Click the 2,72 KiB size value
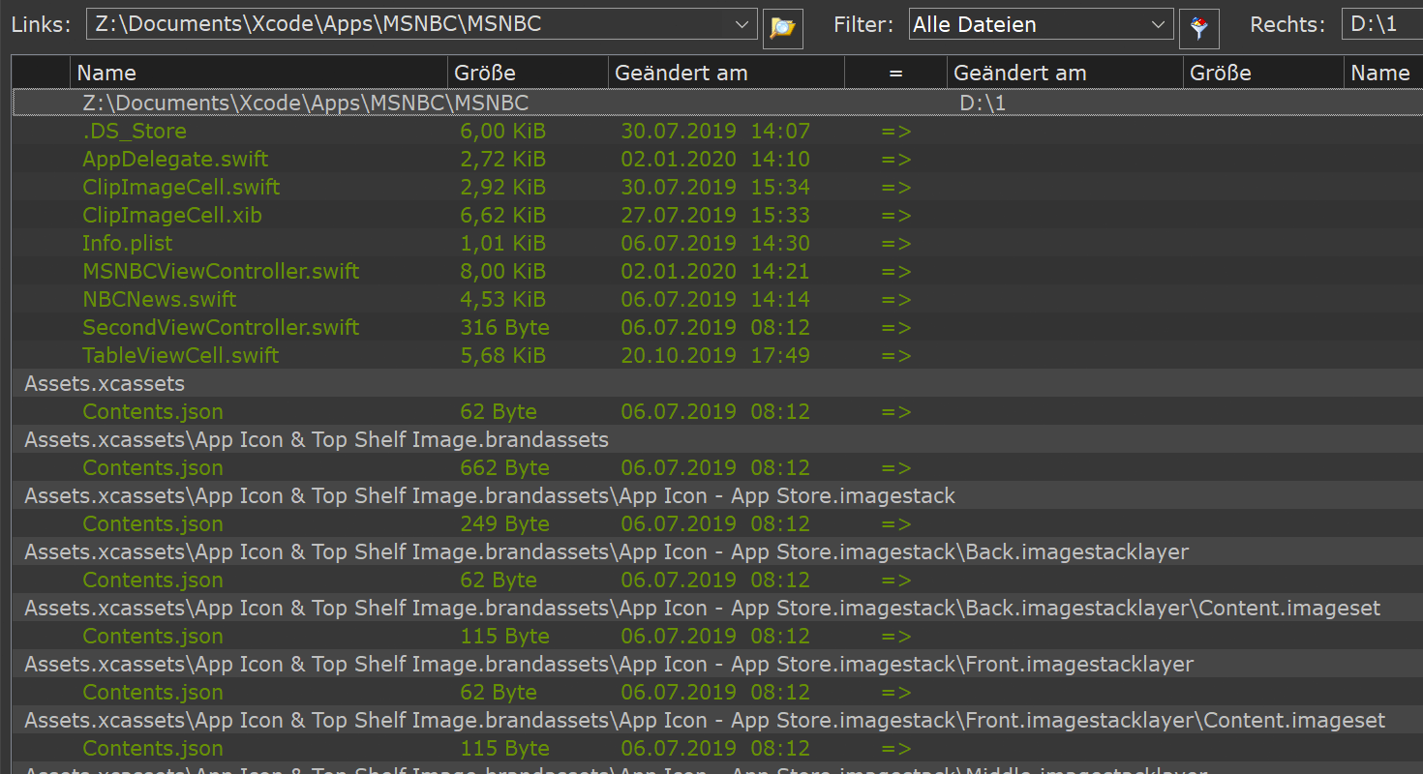The height and width of the screenshot is (774, 1423). pos(502,159)
